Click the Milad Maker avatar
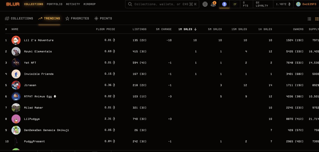This screenshot has width=319, height=152. [x=16, y=108]
